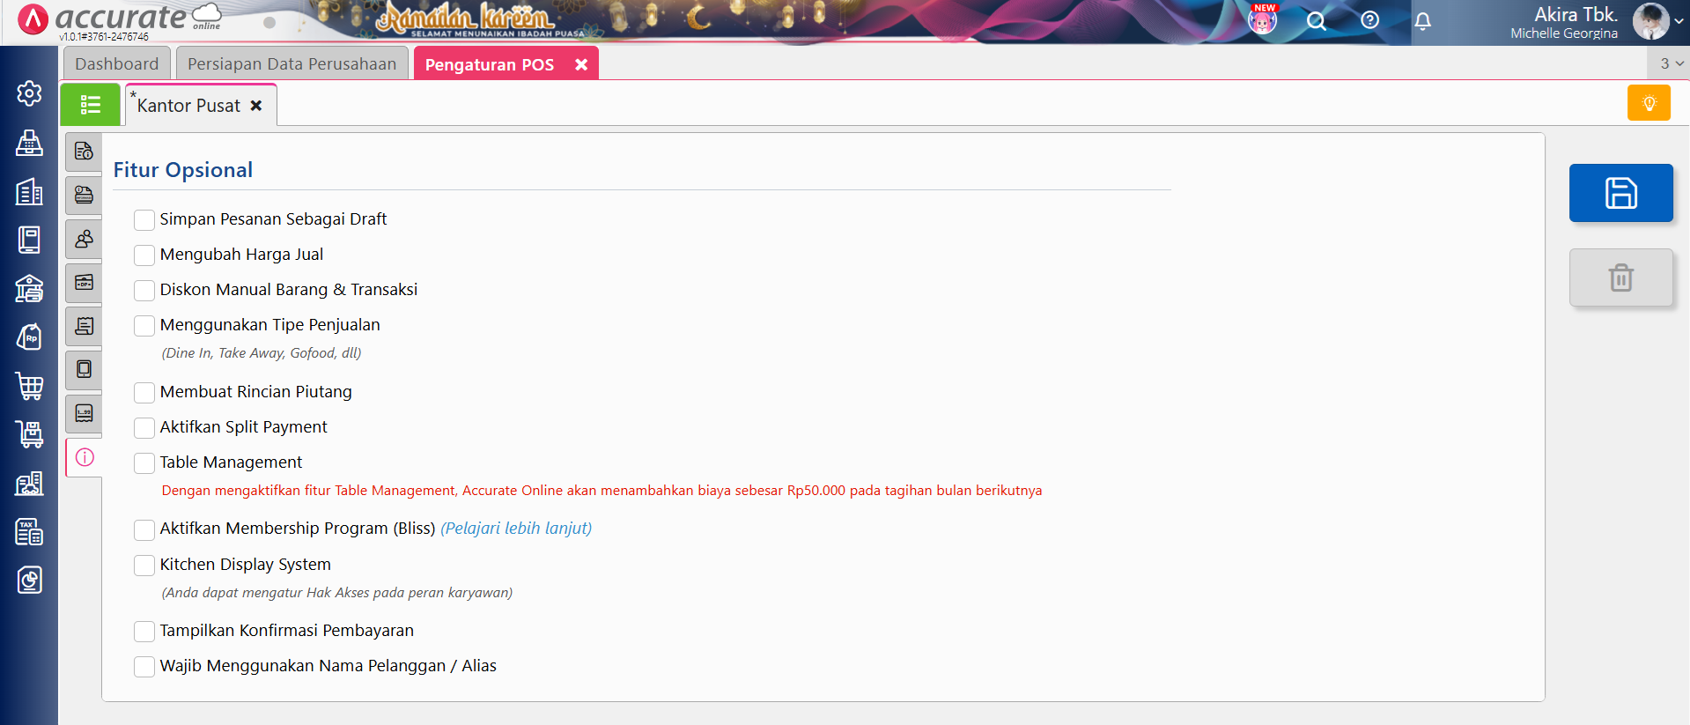This screenshot has width=1690, height=725.
Task: Follow the Pelajari lebih lanjut link
Action: (x=516, y=529)
